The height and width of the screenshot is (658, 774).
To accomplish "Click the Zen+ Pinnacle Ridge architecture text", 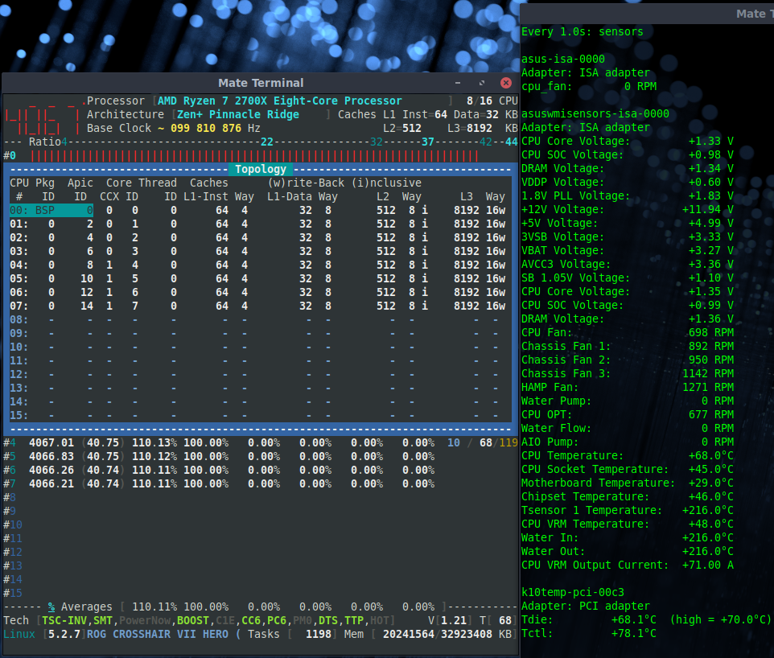I will [238, 114].
